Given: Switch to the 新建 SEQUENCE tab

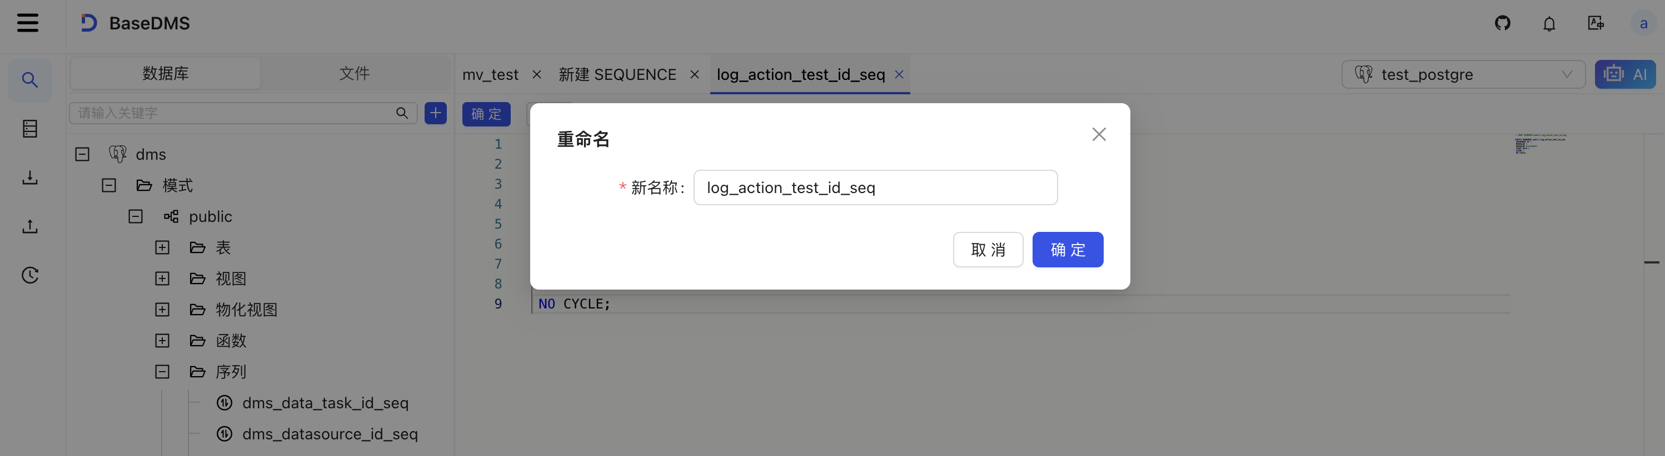Looking at the screenshot, I should (617, 75).
